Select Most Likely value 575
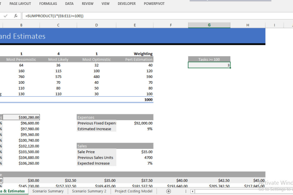The image size is (293, 195). (58, 77)
